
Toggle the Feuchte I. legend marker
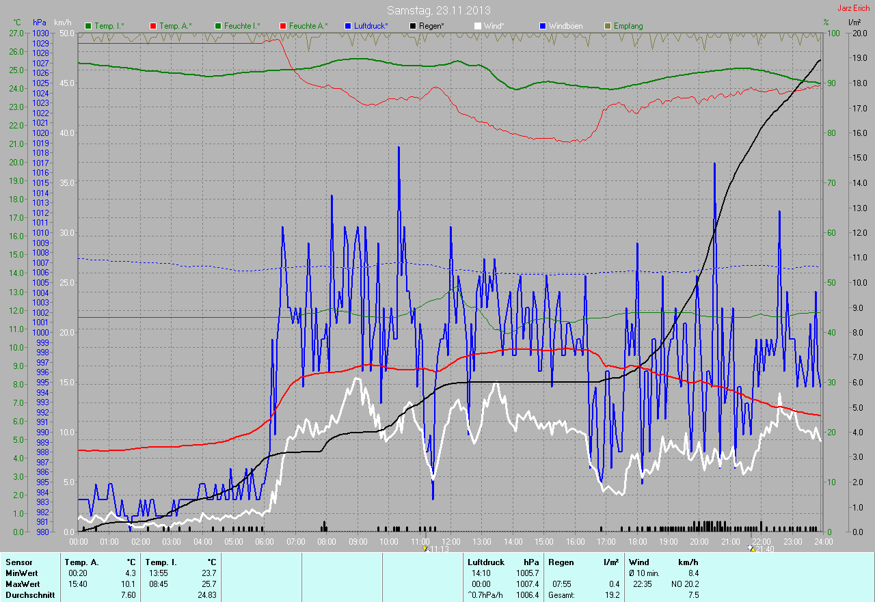click(x=218, y=26)
